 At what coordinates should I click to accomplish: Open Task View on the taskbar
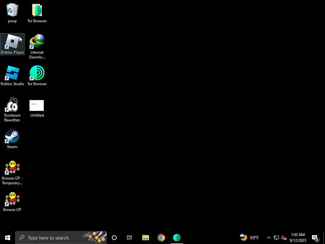tap(129, 238)
